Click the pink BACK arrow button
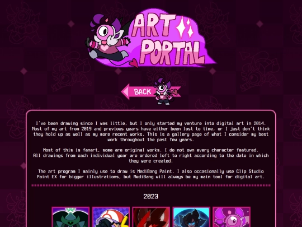The height and width of the screenshot is (227, 302). click(x=150, y=92)
